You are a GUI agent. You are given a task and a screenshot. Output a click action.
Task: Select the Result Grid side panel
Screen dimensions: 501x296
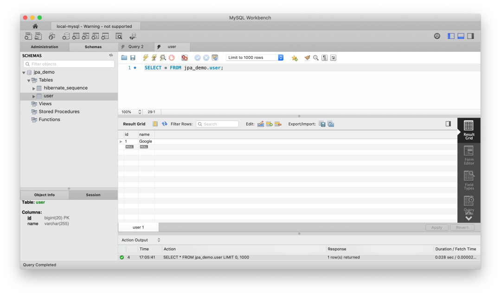(x=469, y=130)
